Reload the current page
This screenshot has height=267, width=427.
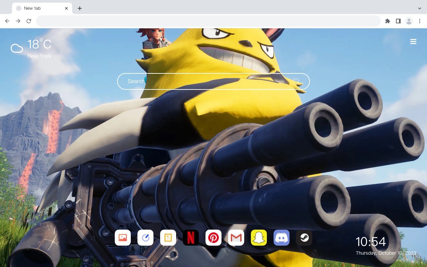pyautogui.click(x=29, y=21)
